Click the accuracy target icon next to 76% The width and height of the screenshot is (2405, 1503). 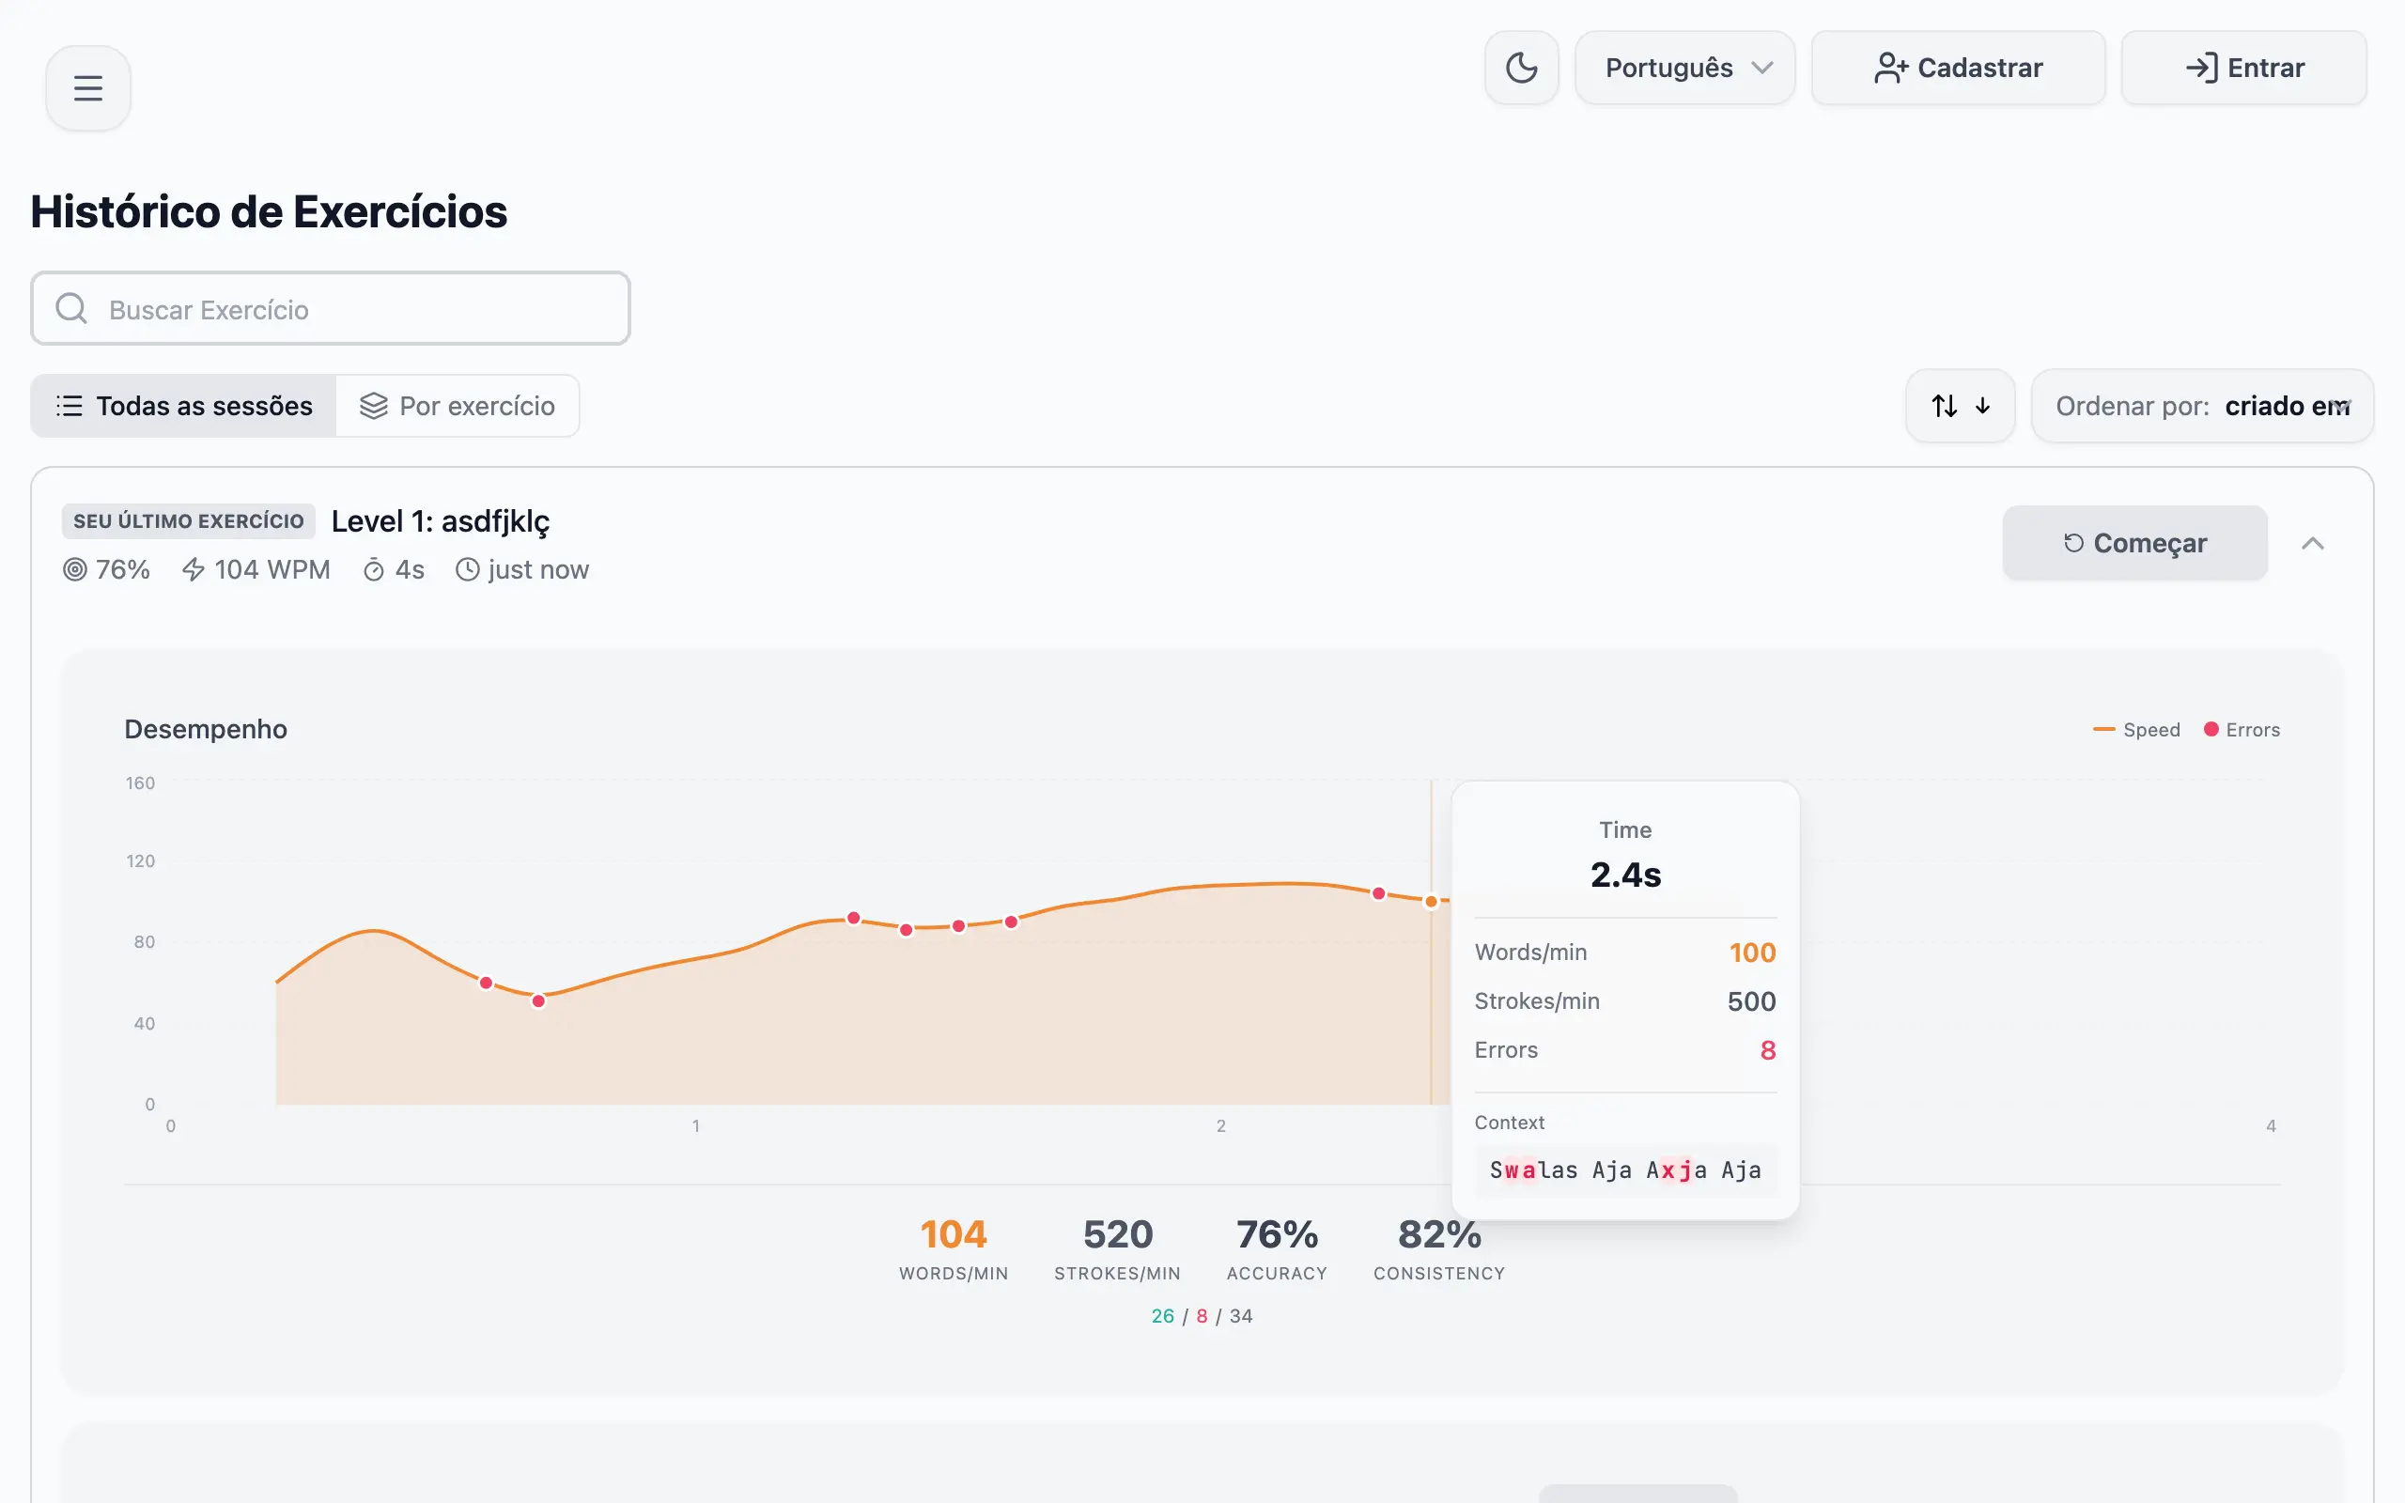[x=74, y=569]
